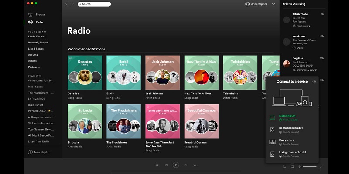Viewport: 349px width, 174px height.
Task: Click the New Playlist plus icon
Action: pyautogui.click(x=30, y=152)
